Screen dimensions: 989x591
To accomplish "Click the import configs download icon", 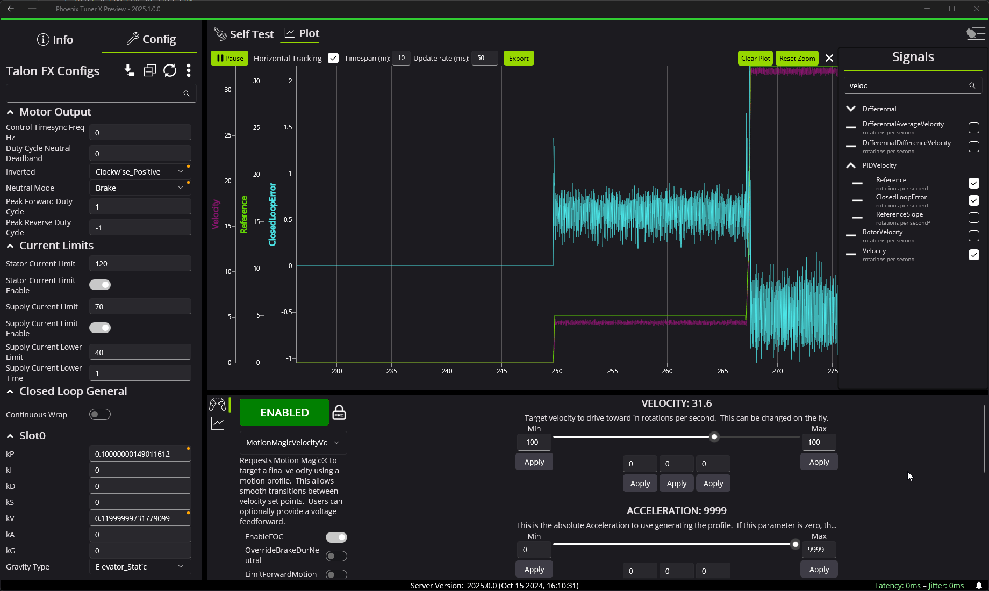I will click(130, 70).
